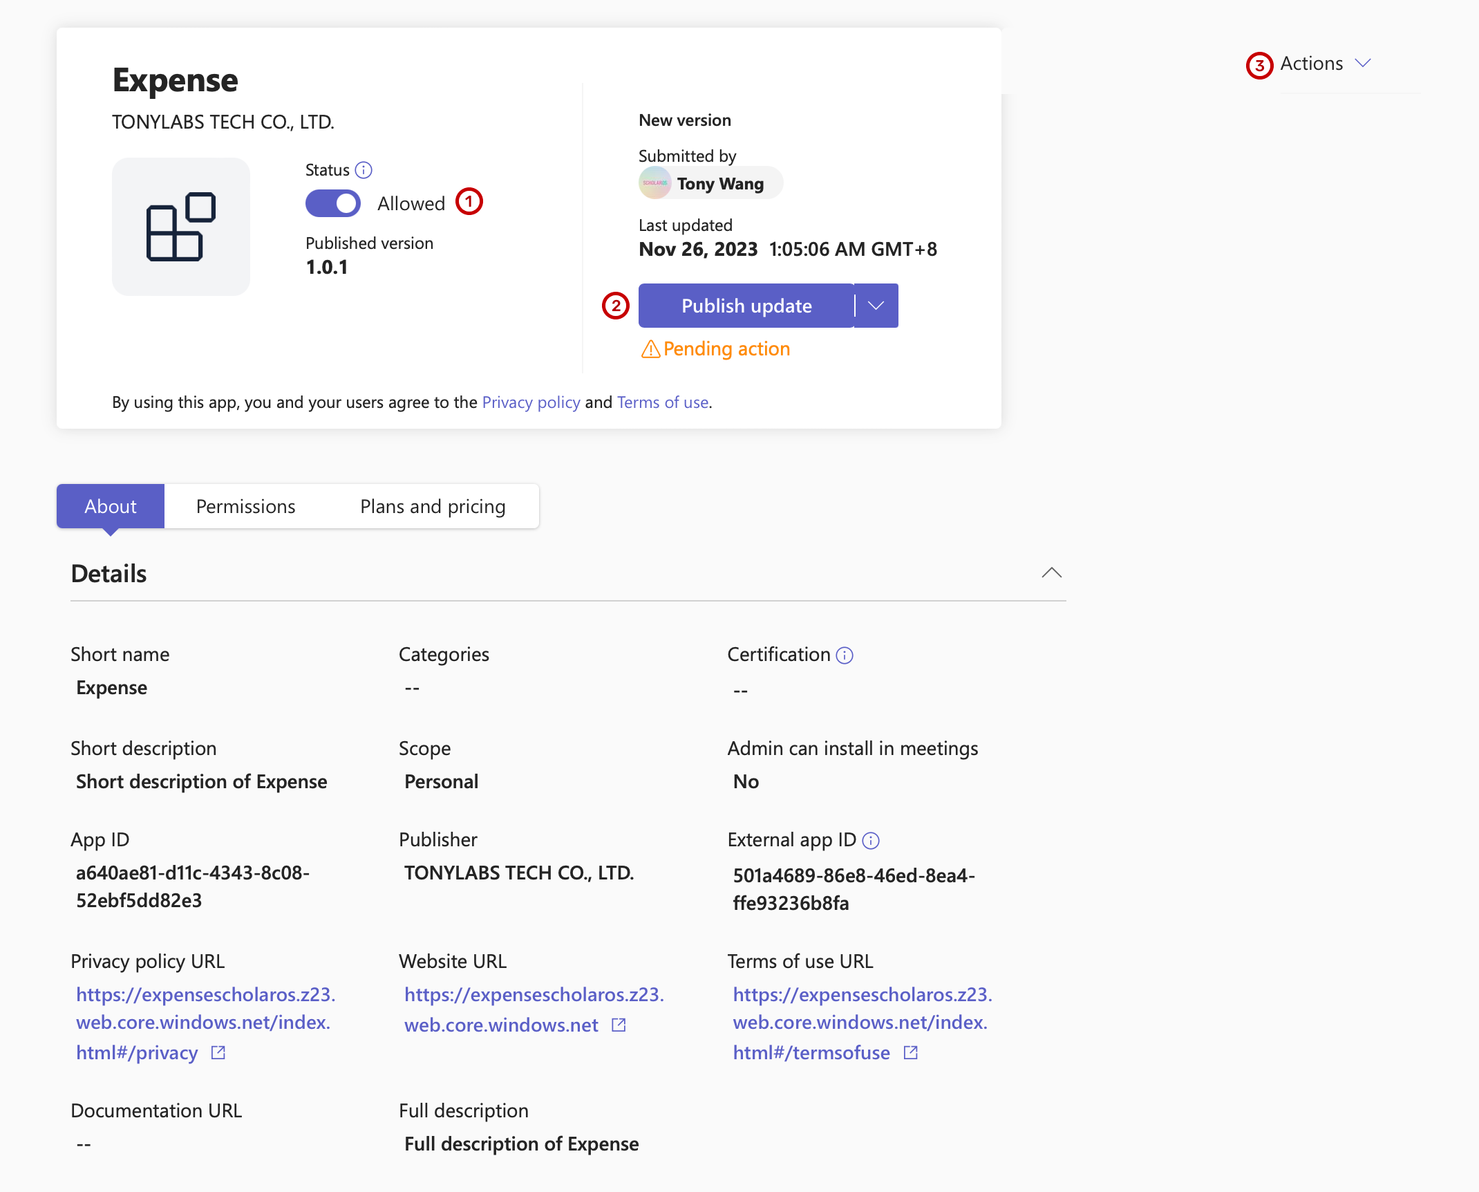Click the Pending action warning icon
Viewport: 1479px width, 1192px height.
(x=650, y=349)
